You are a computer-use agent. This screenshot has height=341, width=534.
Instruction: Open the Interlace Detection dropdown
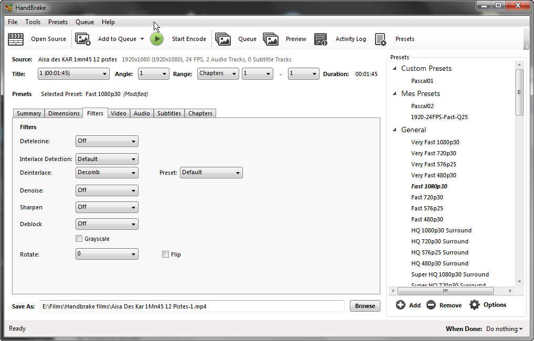pos(107,159)
